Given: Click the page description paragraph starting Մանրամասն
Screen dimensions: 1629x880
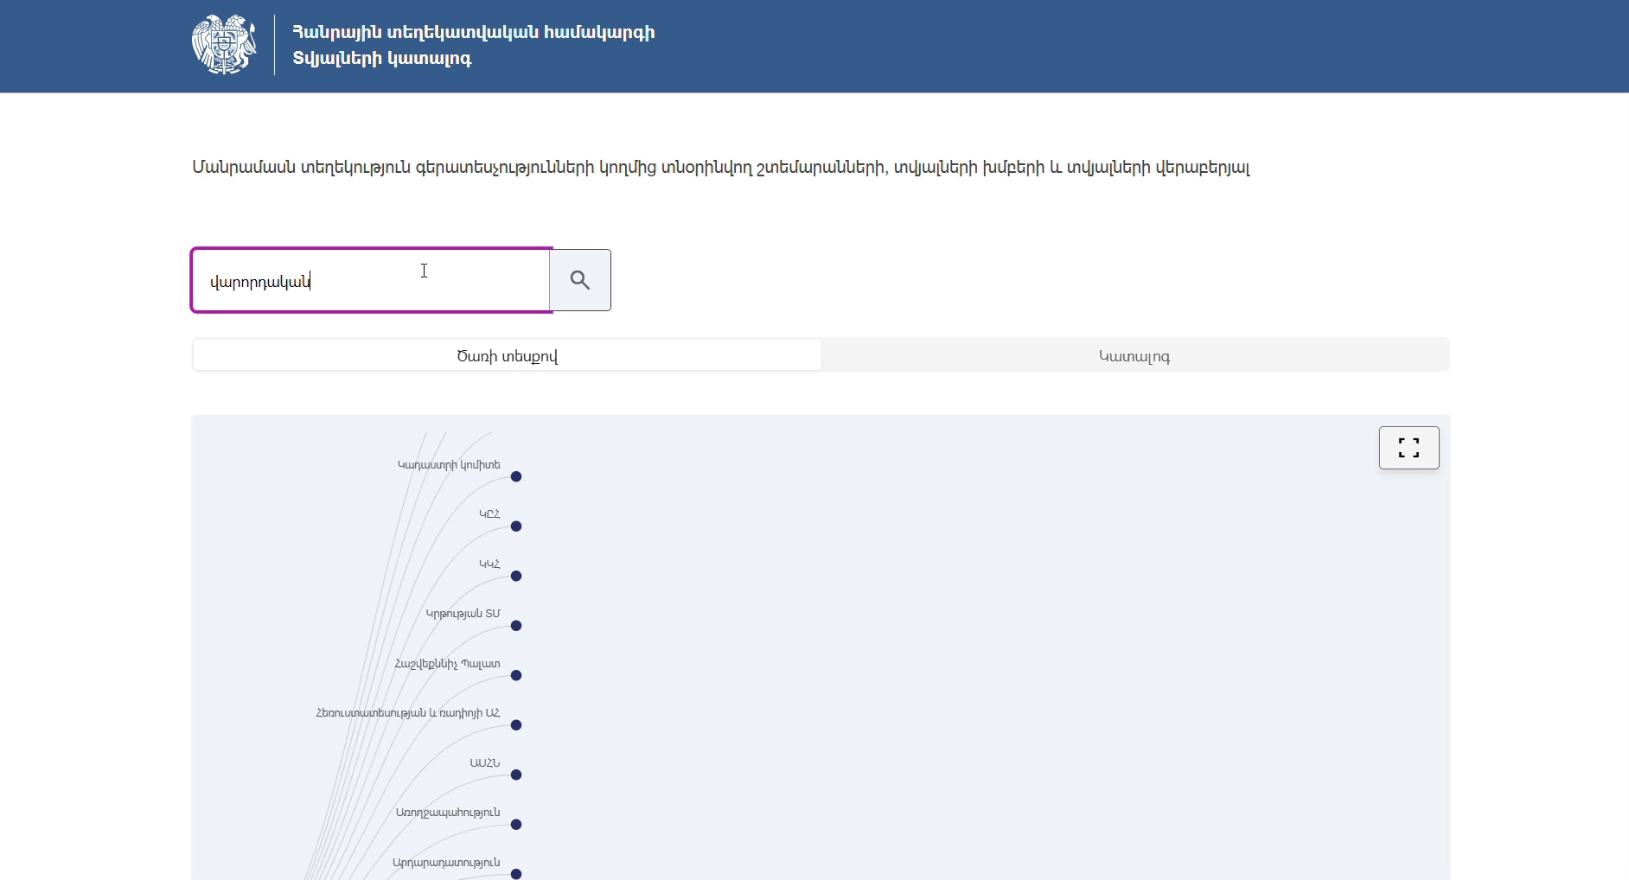Looking at the screenshot, I should [721, 168].
